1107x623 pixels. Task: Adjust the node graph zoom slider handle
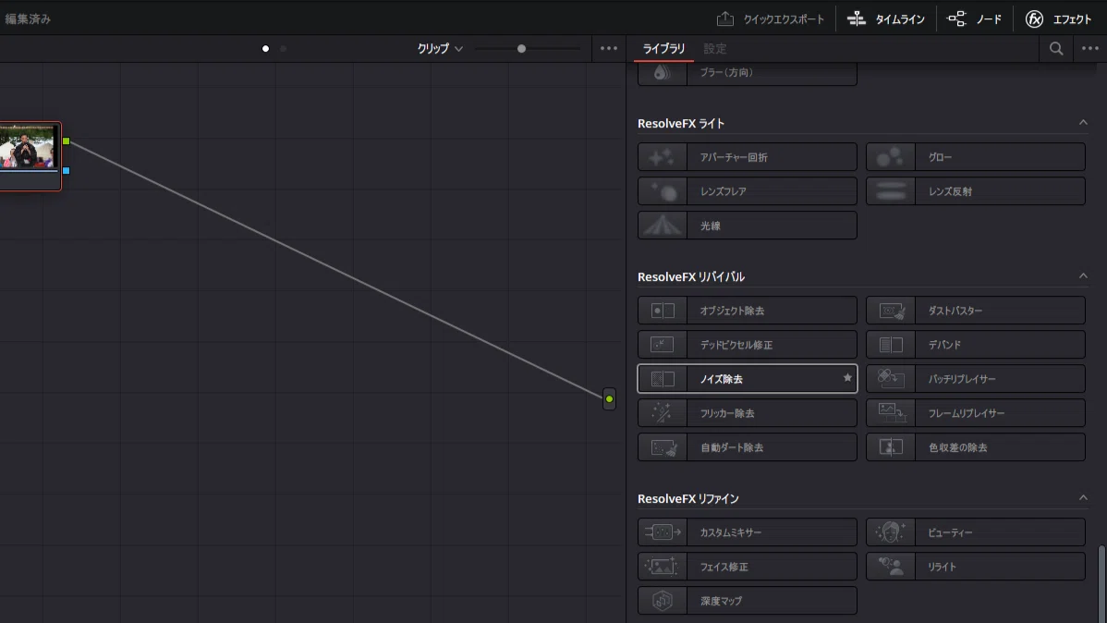(x=521, y=49)
